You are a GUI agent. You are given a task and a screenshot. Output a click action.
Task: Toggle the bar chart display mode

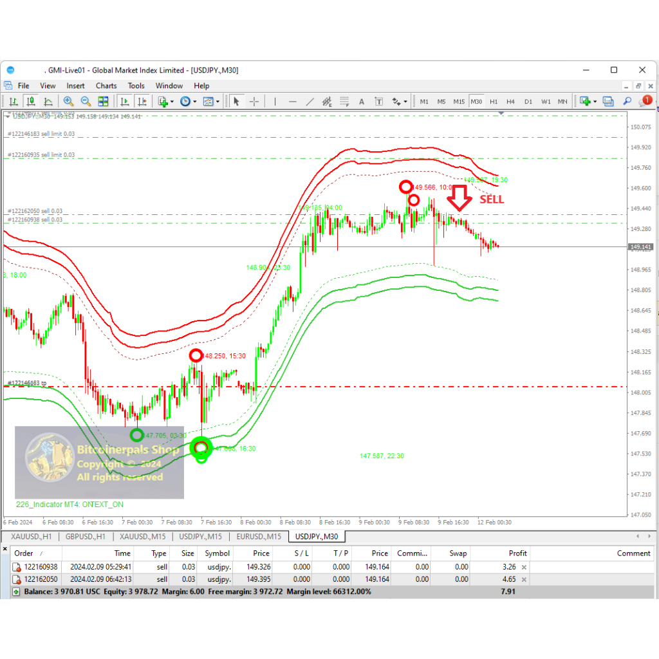13,101
